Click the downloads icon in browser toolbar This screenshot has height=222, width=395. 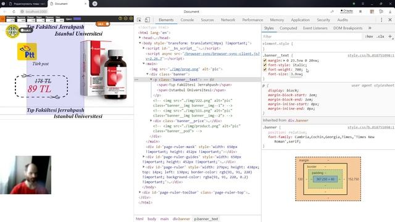[x=390, y=12]
